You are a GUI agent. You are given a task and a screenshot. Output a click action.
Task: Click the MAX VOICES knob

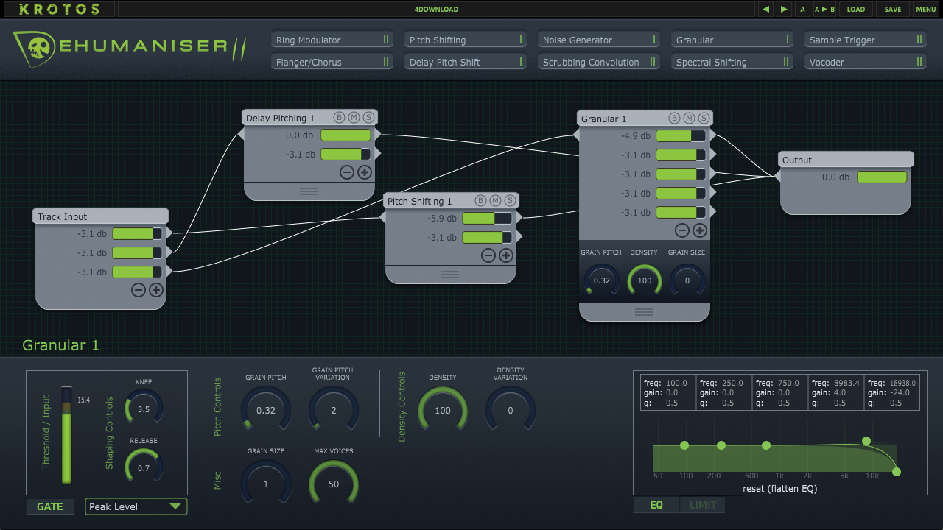334,484
